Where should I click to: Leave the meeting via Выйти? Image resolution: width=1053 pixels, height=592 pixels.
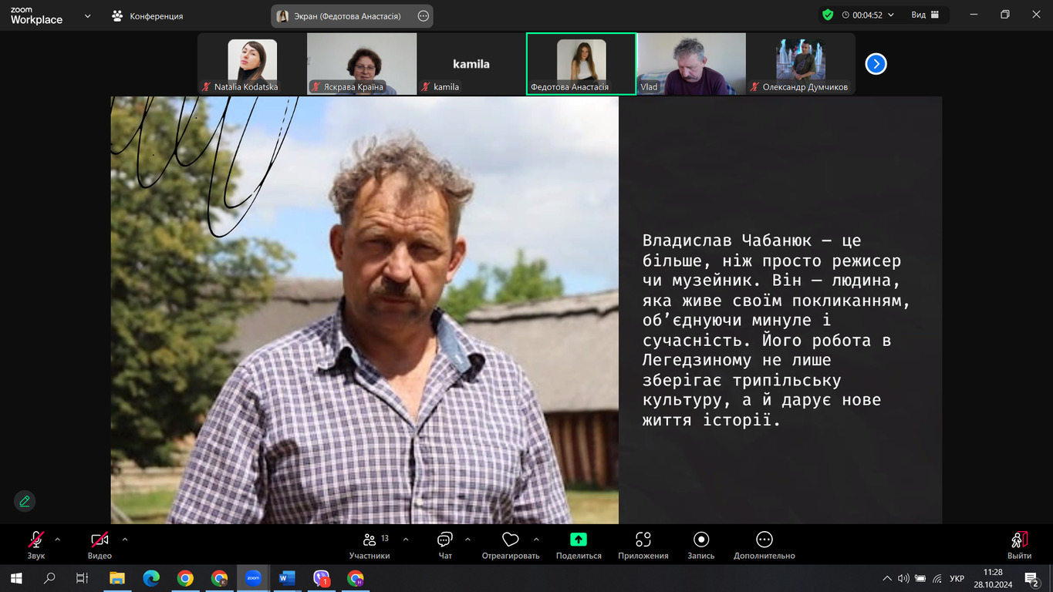tap(1019, 545)
